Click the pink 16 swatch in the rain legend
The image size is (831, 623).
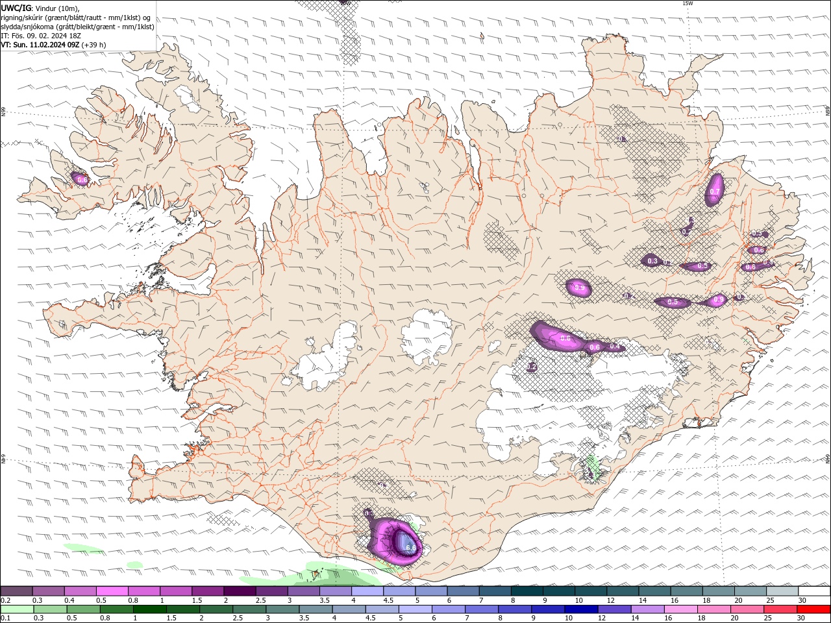[x=681, y=609]
